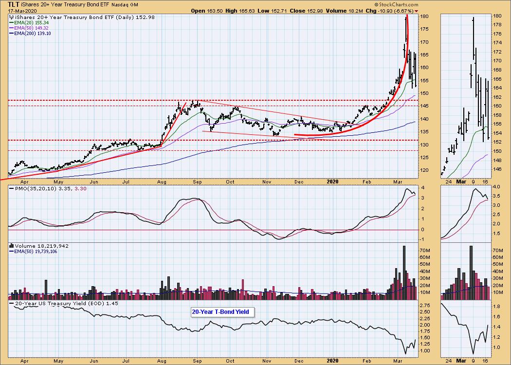The image size is (511, 365).
Task: Click the 70M label on main volume axis
Action: pyautogui.click(x=426, y=250)
